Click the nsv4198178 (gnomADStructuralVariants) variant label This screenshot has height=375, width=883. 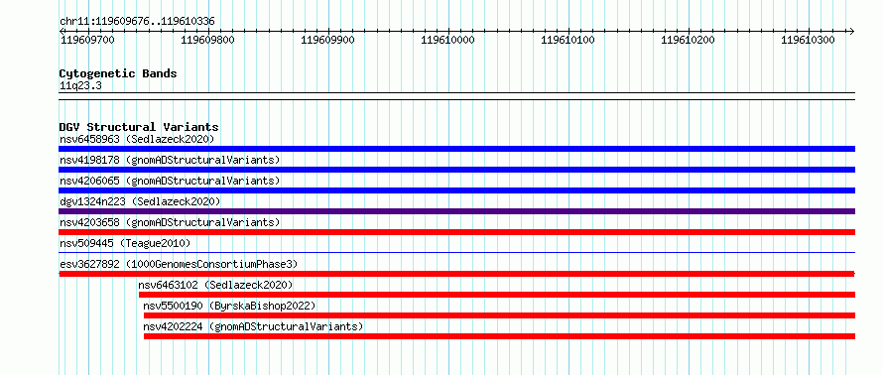pos(170,160)
